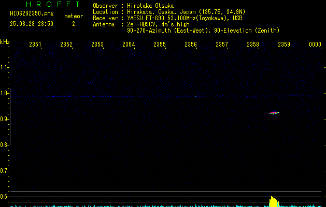Viewport: 326px width, 207px height.
Task: Click the observer name Hirotaka Otsuka
Action: (x=150, y=6)
